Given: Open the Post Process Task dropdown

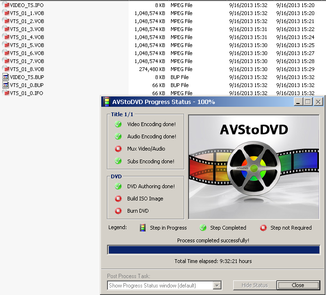Looking at the screenshot, I should (x=164, y=286).
